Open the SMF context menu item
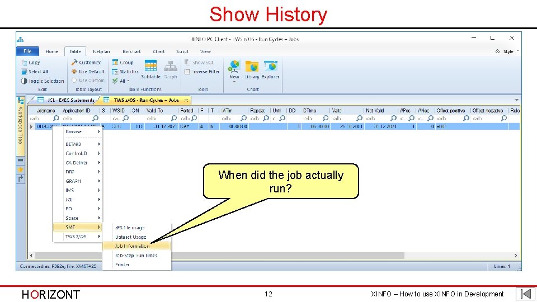The image size is (537, 302). (78, 227)
